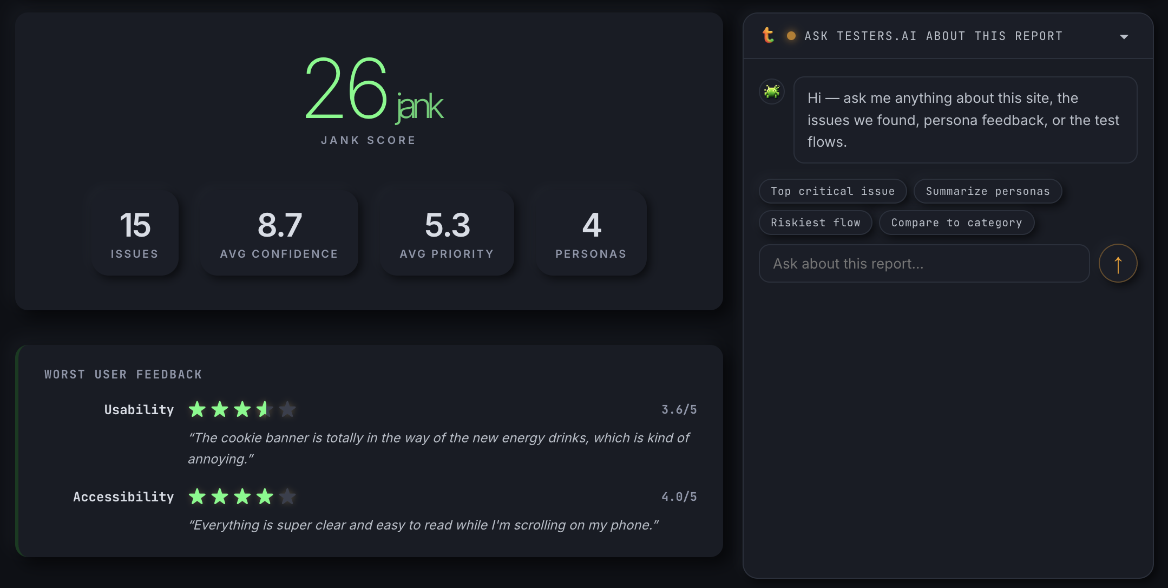The image size is (1168, 588).
Task: Click the "Ask about this report" input field
Action: tap(924, 264)
